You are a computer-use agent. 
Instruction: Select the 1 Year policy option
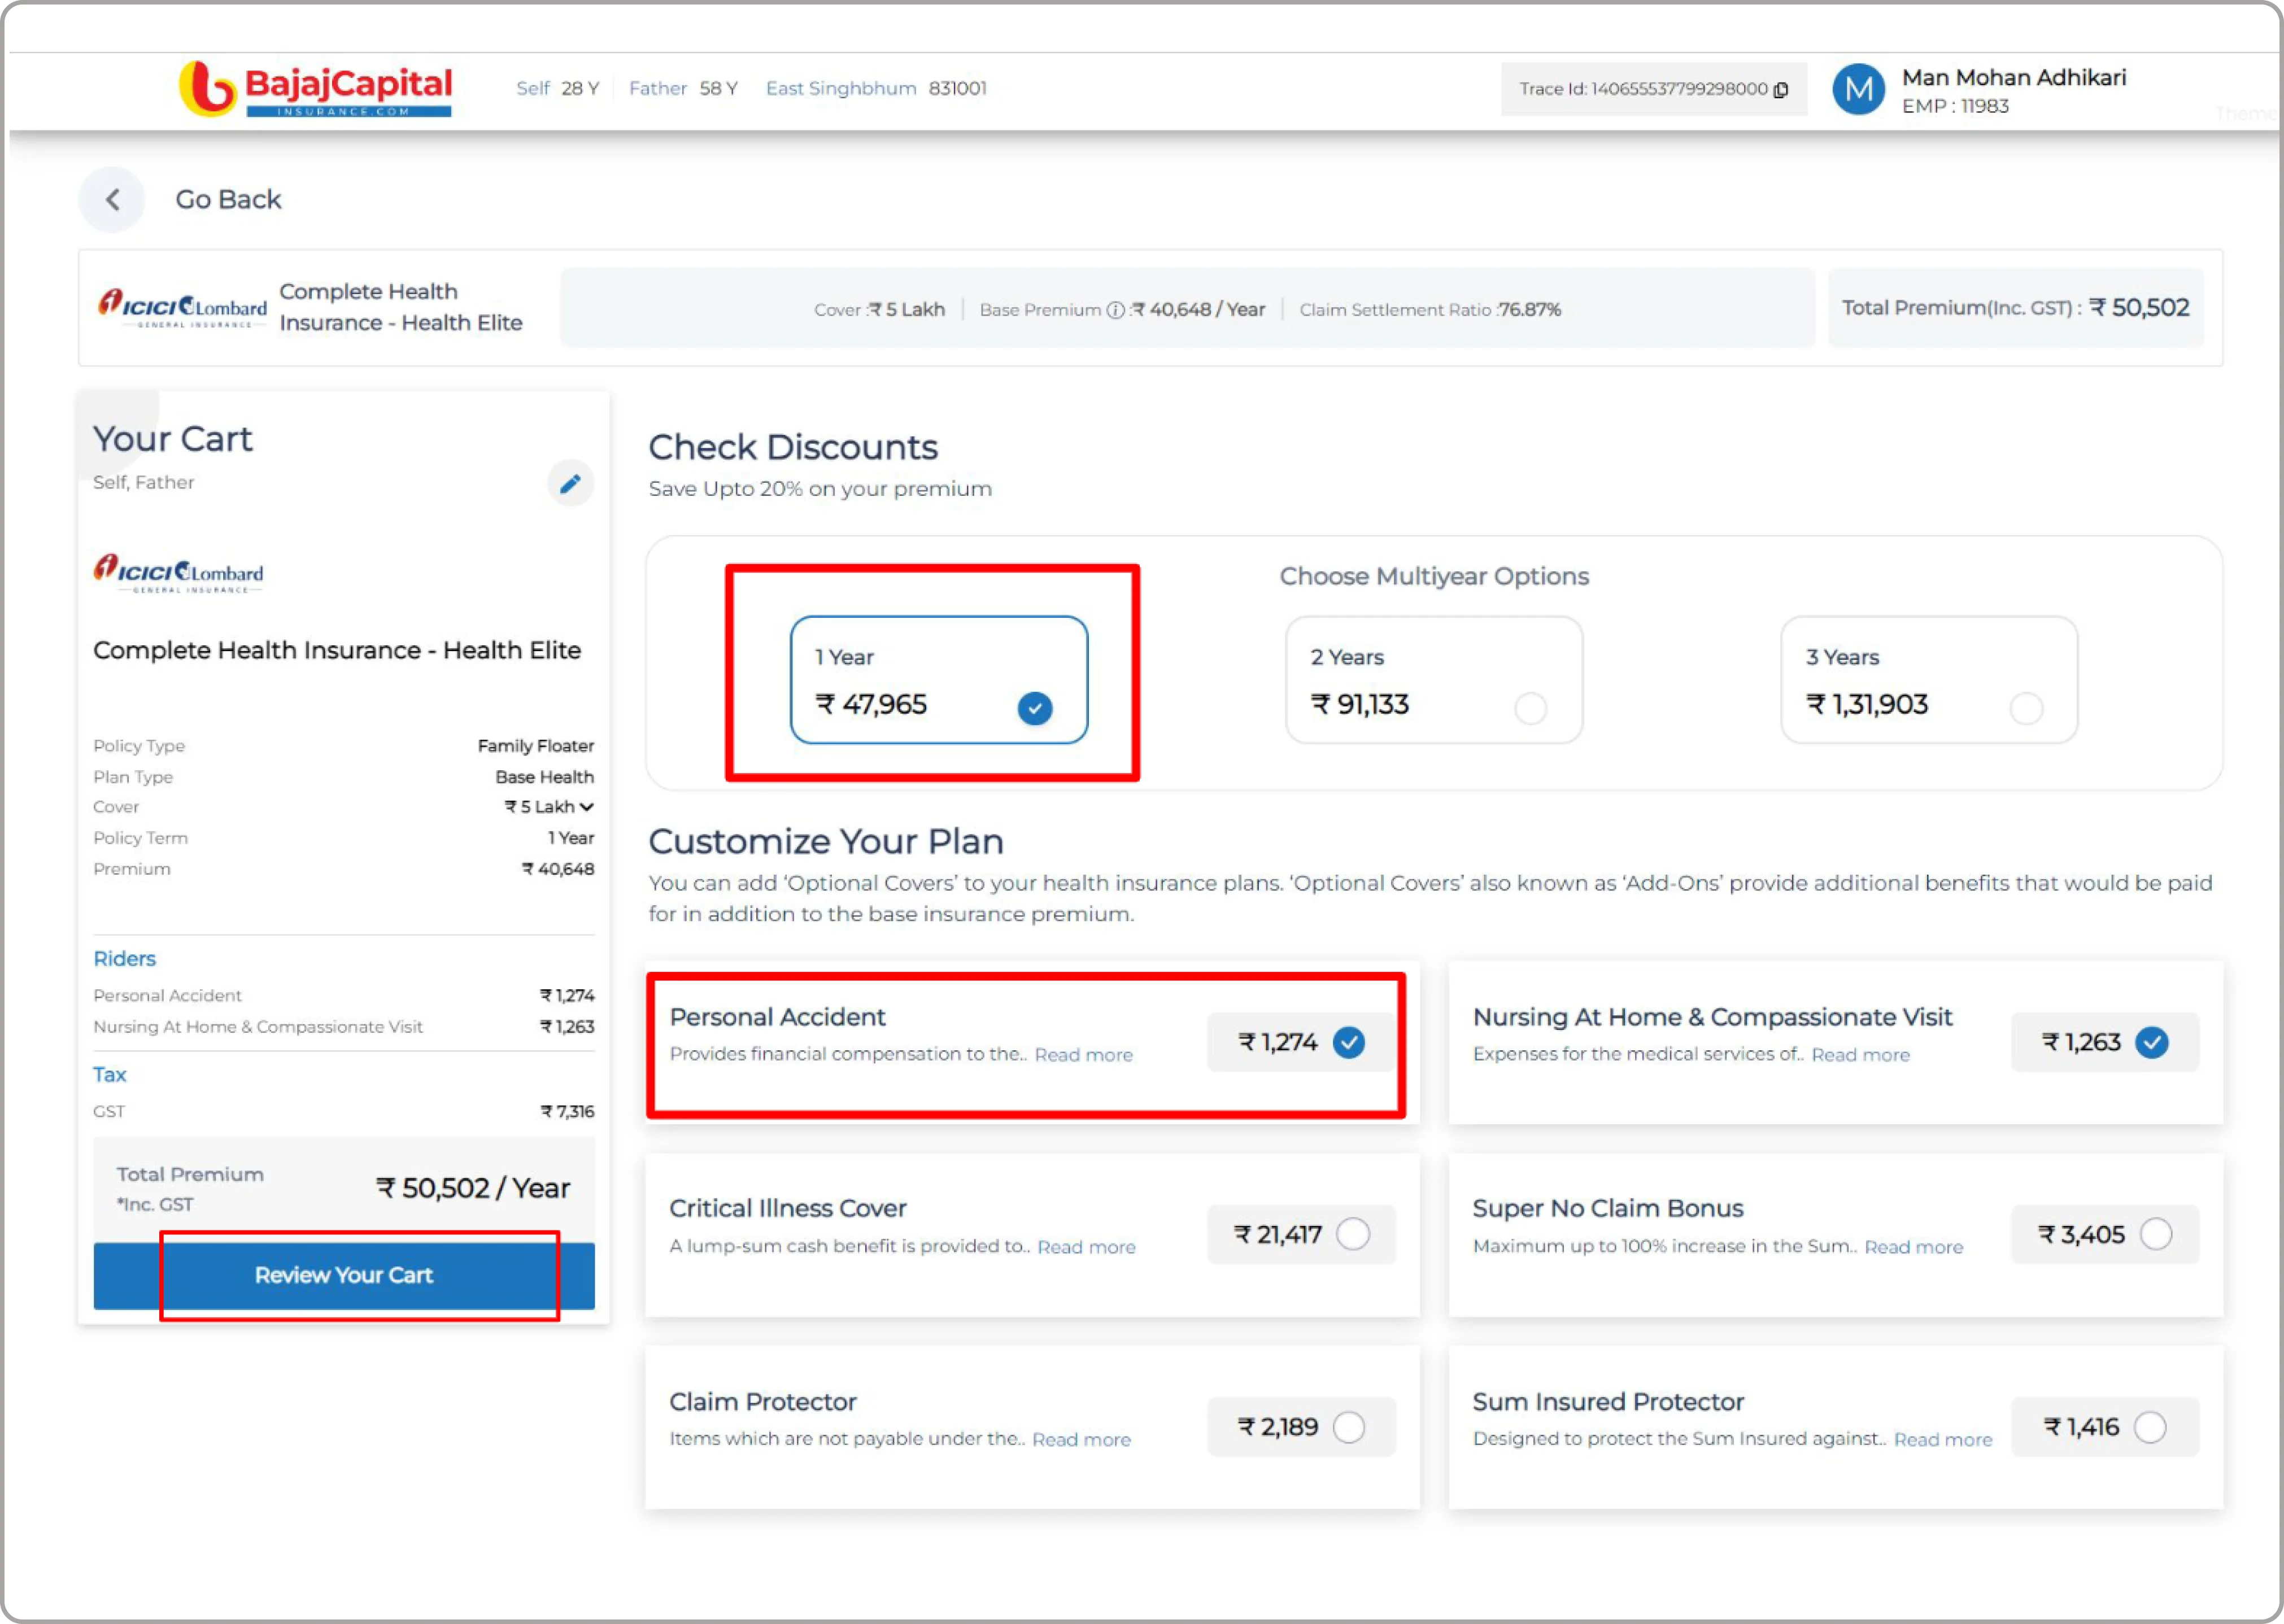point(938,680)
